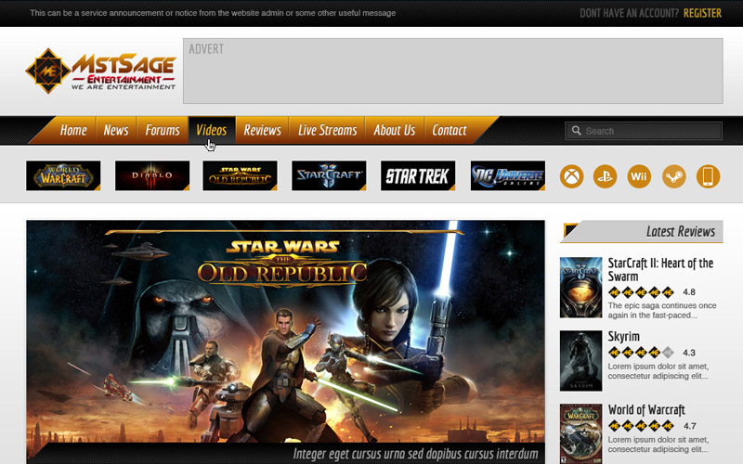The image size is (743, 464).
Task: Click the Skyrim review cover thumbnail
Action: 581,361
